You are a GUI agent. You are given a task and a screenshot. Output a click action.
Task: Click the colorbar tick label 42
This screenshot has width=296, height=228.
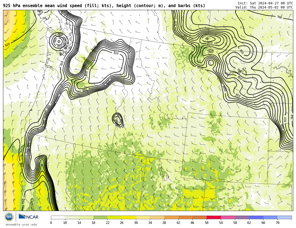pyautogui.click(x=178, y=223)
